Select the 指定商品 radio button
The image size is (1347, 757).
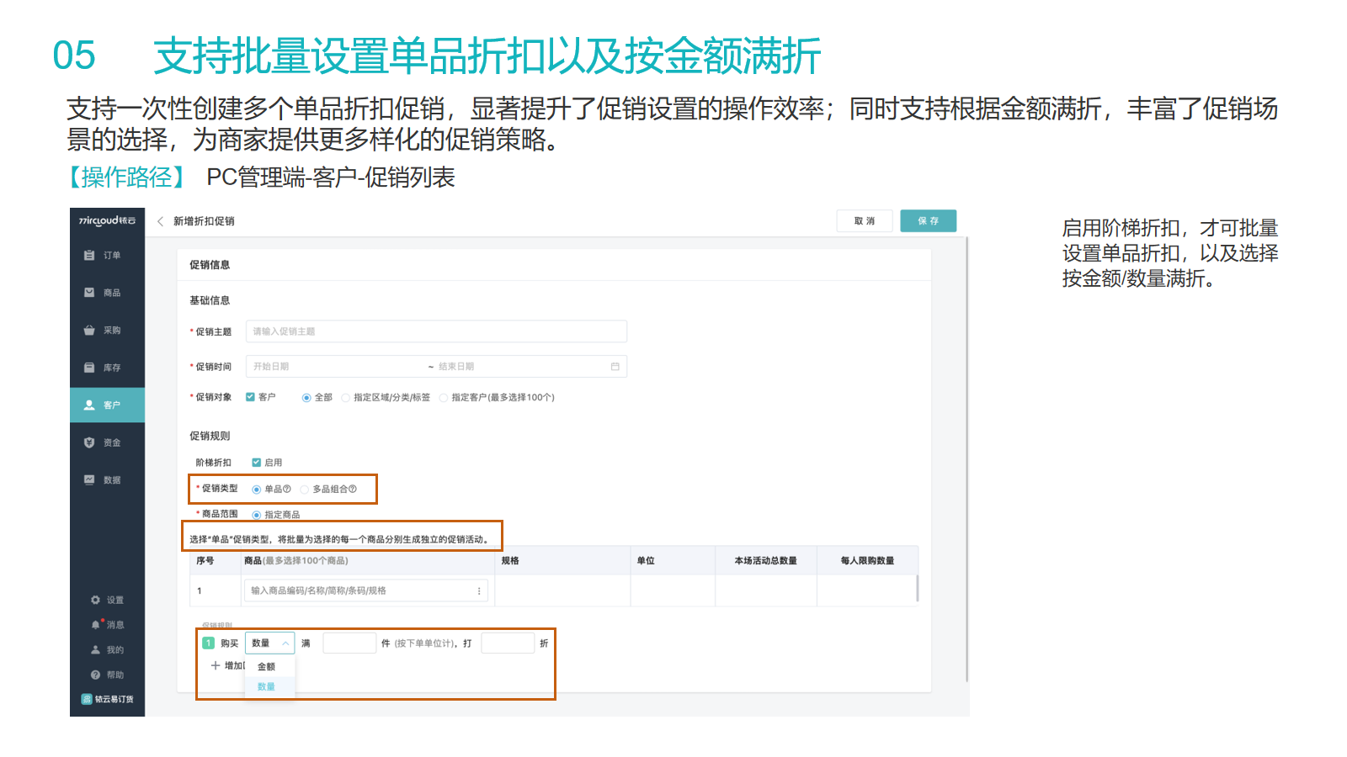pyautogui.click(x=257, y=515)
